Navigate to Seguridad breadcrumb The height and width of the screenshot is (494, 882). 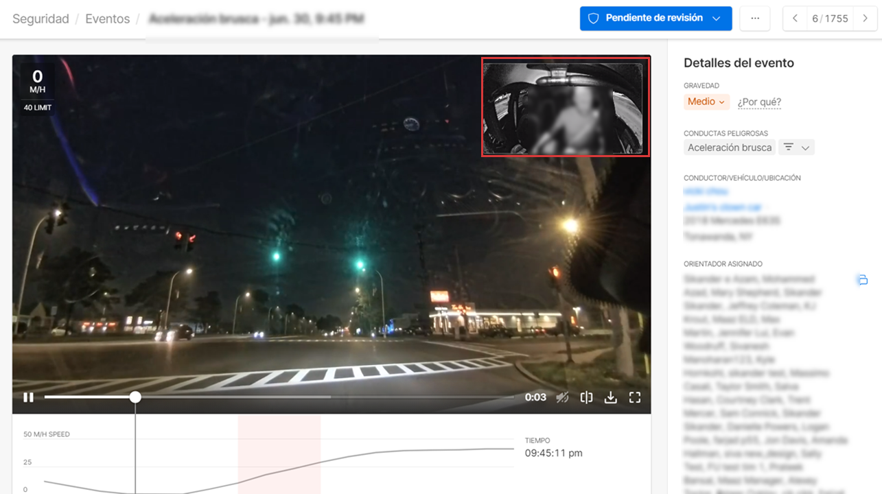coord(40,19)
